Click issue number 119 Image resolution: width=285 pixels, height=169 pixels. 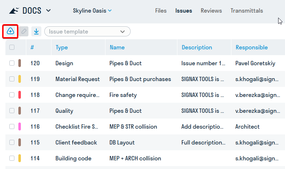(x=35, y=79)
